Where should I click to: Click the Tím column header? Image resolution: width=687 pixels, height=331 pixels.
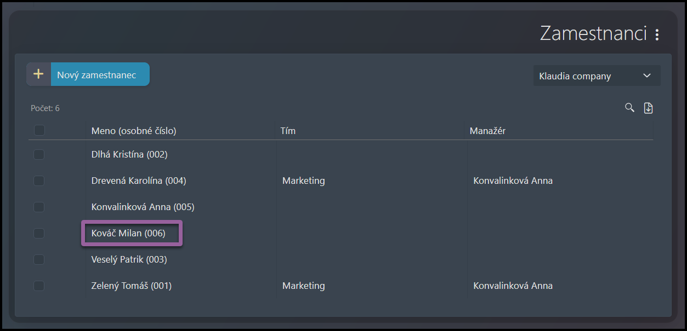(288, 131)
